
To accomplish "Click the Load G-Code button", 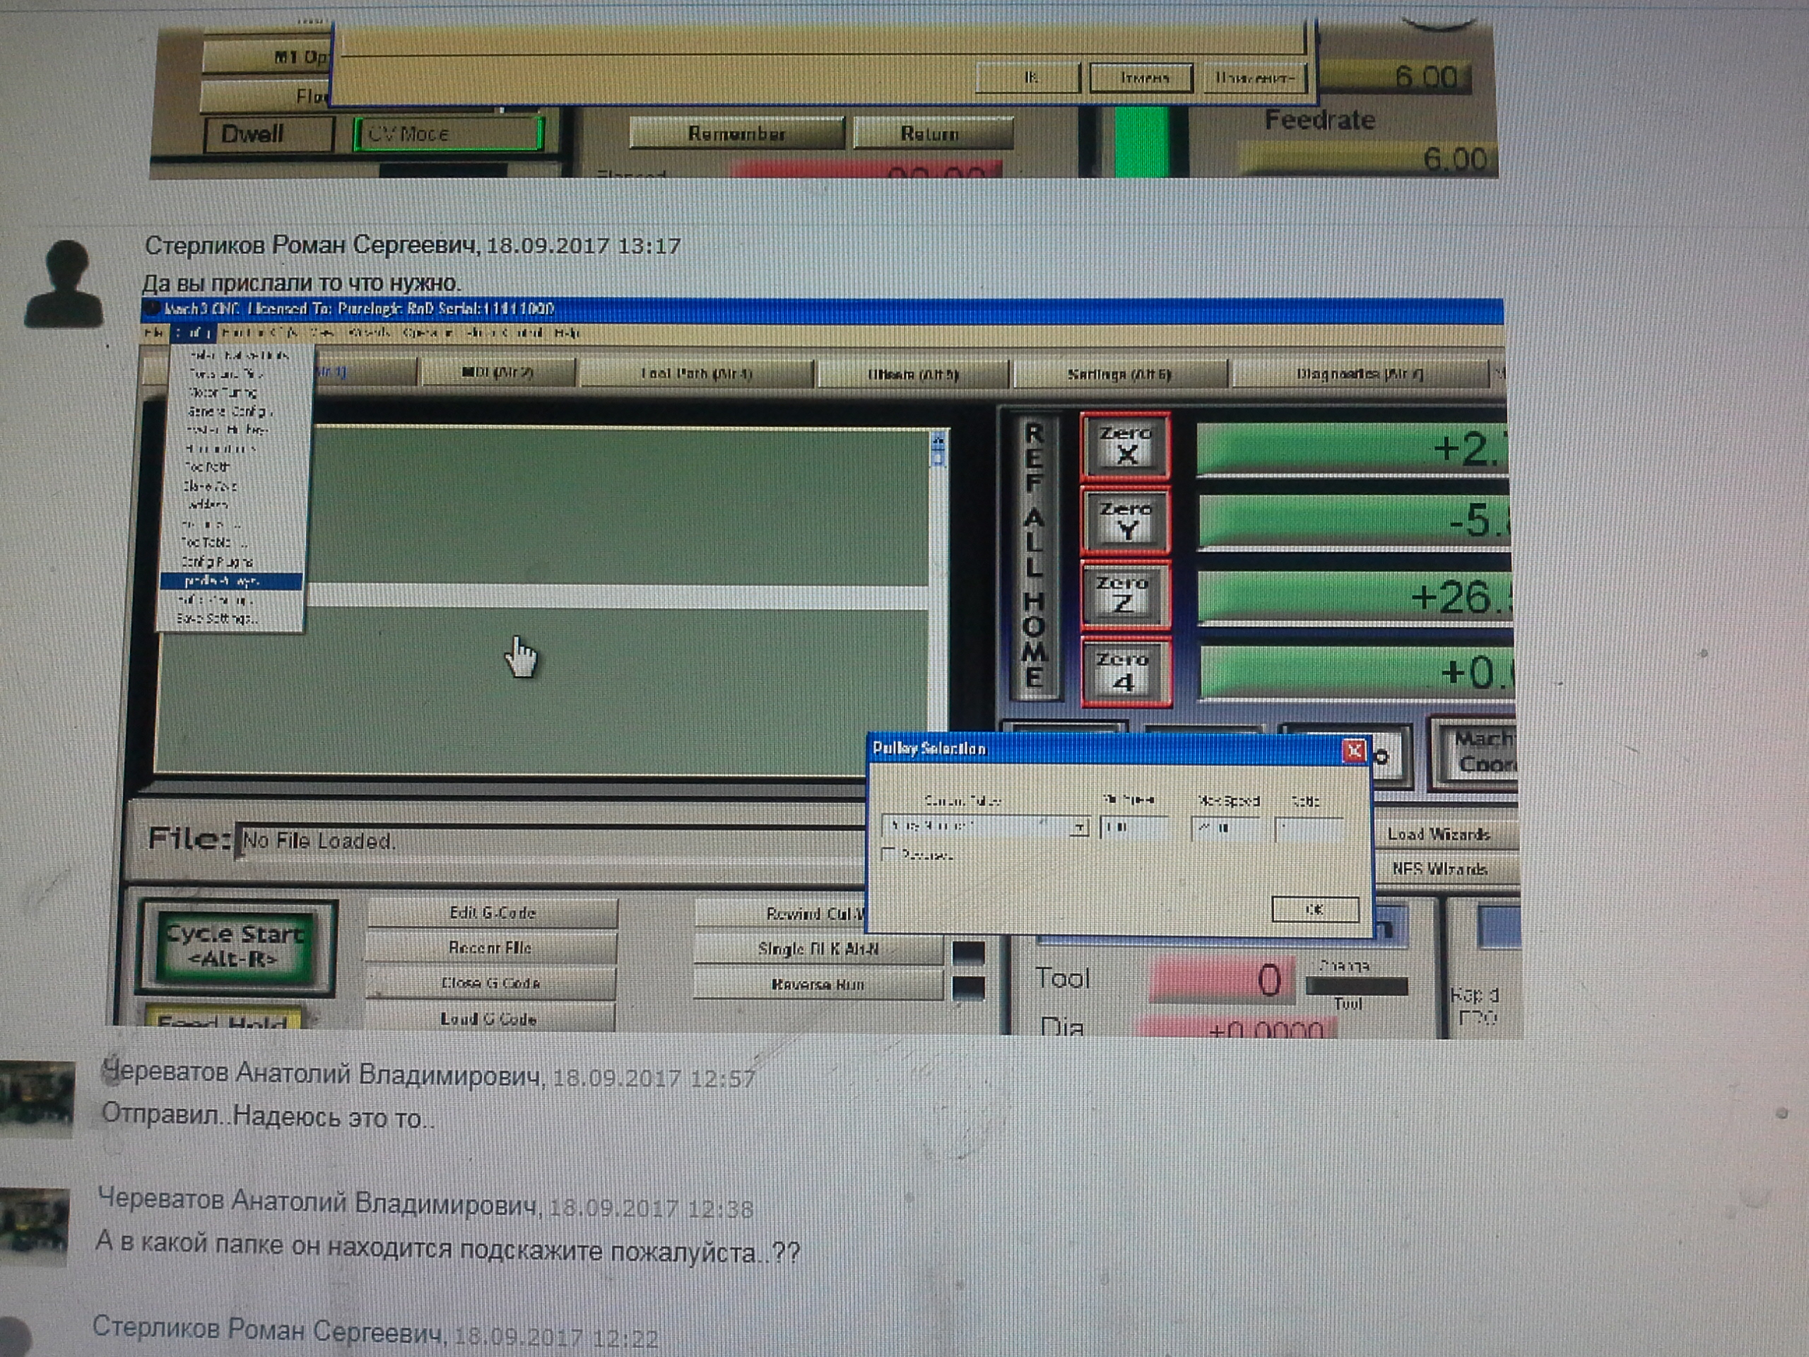I will pyautogui.click(x=489, y=1019).
